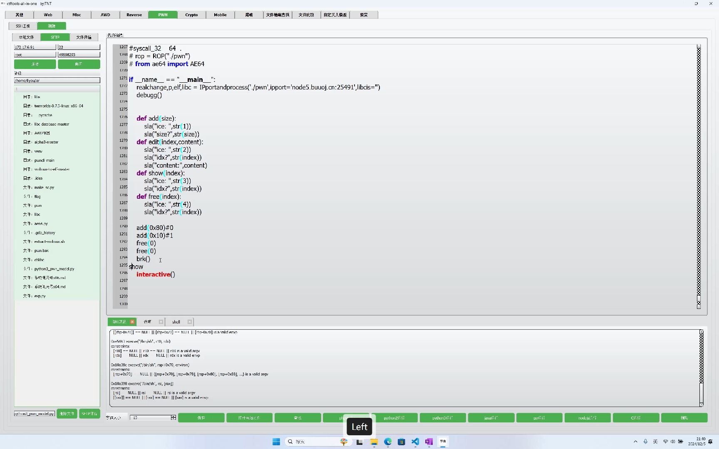Screen dimensions: 719x449
Task: Open the shell tab at the bottom
Action: tap(176, 322)
